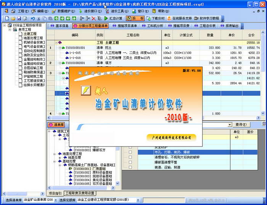
Task: Open the 工程 menu
Action: pyautogui.click(x=23, y=11)
